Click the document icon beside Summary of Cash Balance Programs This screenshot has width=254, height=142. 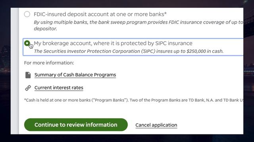(28, 75)
